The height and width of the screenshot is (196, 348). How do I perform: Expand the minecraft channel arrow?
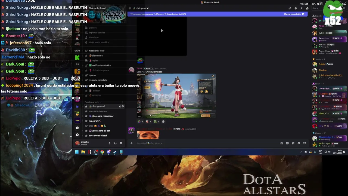pos(83,121)
